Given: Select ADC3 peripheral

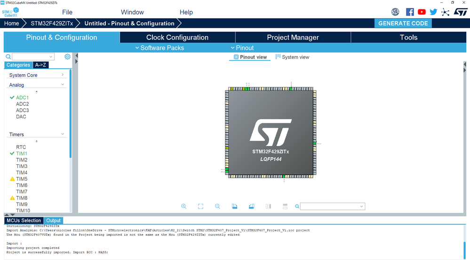Looking at the screenshot, I should (23, 110).
